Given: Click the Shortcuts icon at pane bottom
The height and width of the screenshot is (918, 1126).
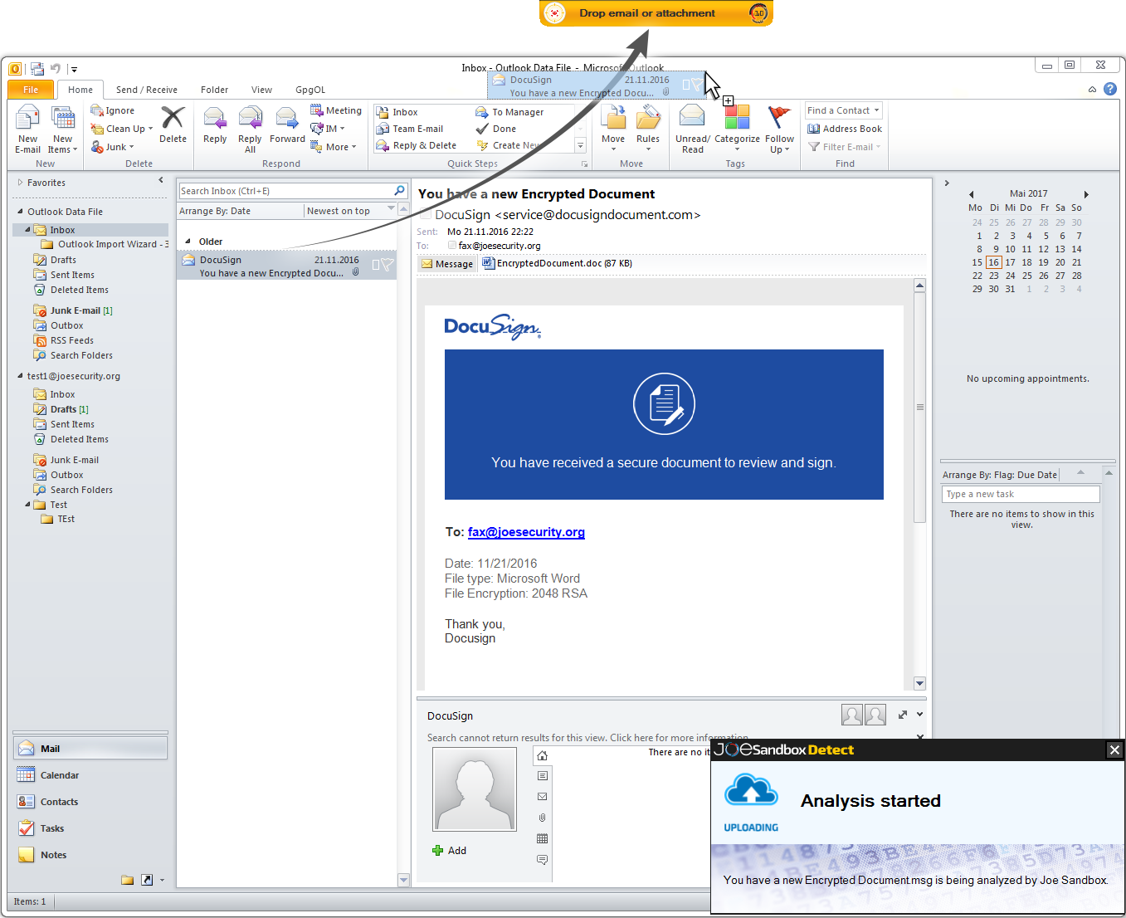Looking at the screenshot, I should 147,880.
